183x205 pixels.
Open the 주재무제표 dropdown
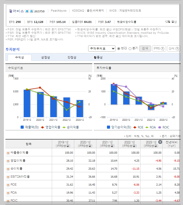(102, 48)
